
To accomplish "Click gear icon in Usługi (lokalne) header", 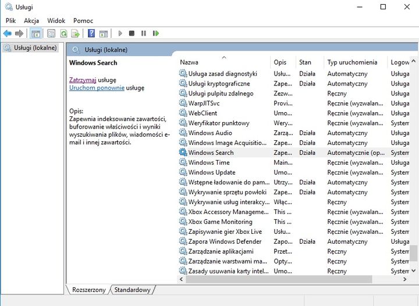I will tap(76, 49).
